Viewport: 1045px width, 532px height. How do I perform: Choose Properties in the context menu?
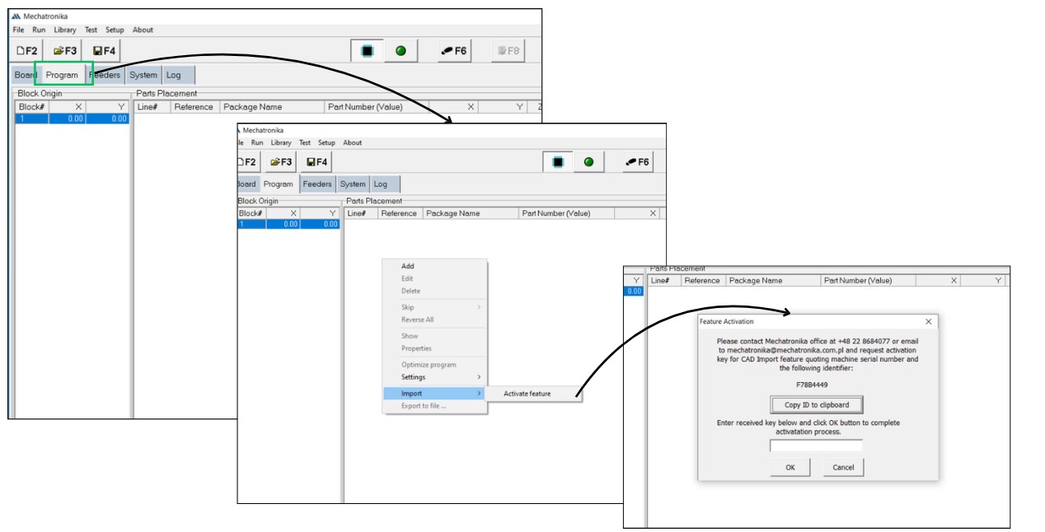[435, 348]
